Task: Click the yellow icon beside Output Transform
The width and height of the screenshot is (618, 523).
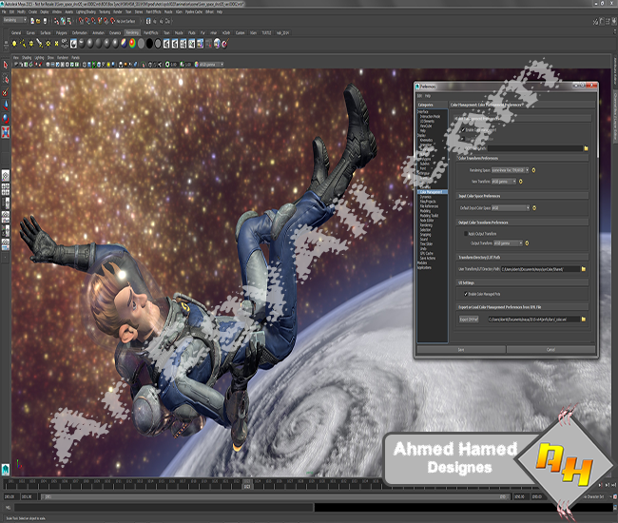Action: [x=527, y=243]
